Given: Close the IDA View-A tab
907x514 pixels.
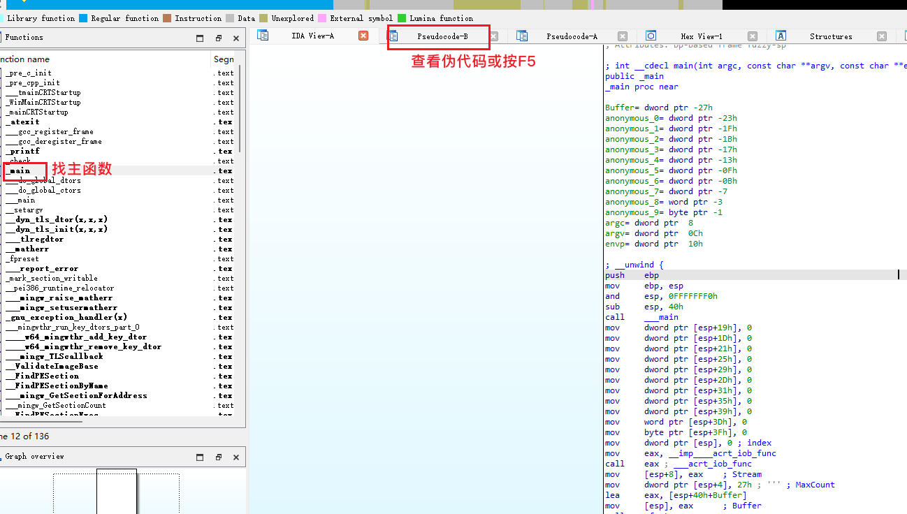Looking at the screenshot, I should (x=363, y=36).
